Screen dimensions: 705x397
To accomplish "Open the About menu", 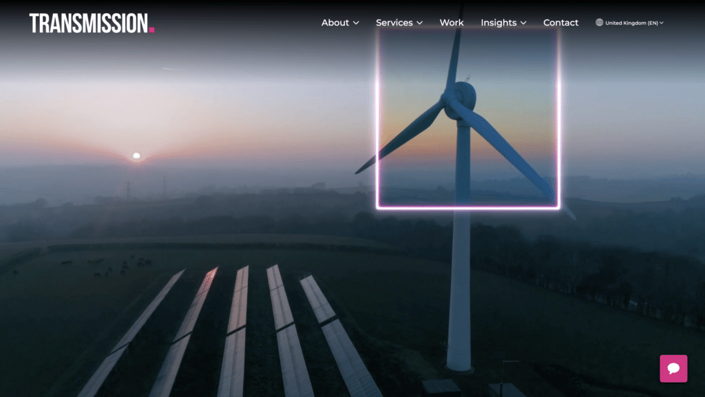I will [x=335, y=23].
